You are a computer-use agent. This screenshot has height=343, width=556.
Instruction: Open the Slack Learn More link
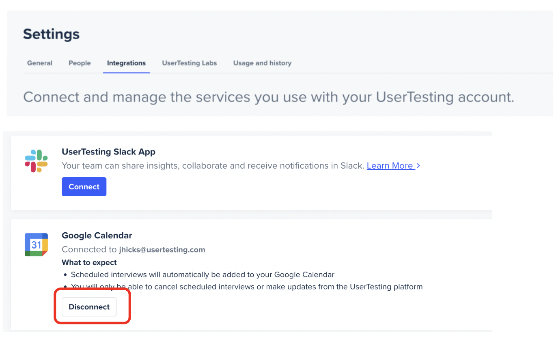(393, 166)
